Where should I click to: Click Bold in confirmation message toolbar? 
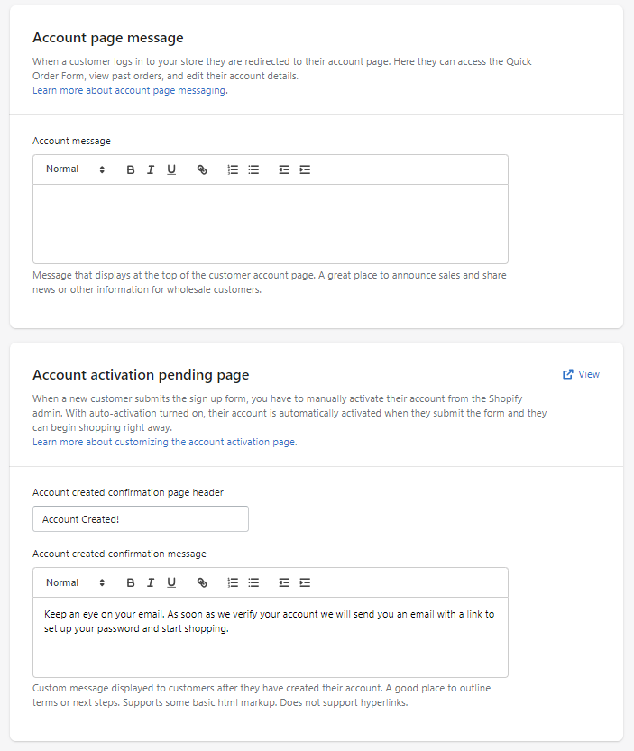coord(131,582)
